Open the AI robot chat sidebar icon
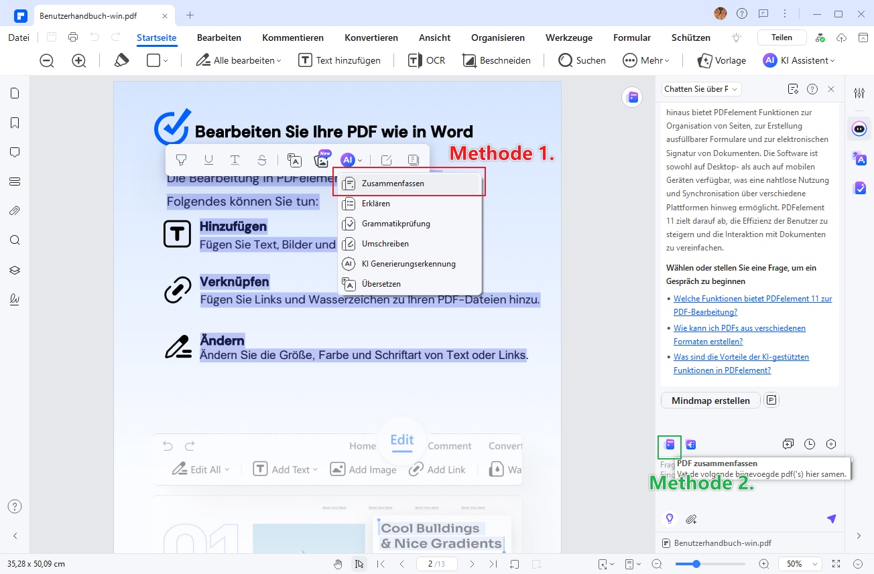Image resolution: width=874 pixels, height=574 pixels. pyautogui.click(x=859, y=129)
